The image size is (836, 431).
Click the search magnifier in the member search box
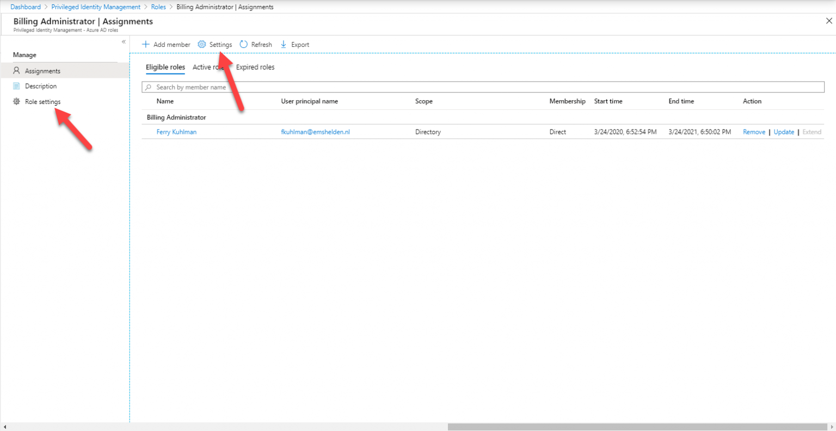pyautogui.click(x=148, y=87)
